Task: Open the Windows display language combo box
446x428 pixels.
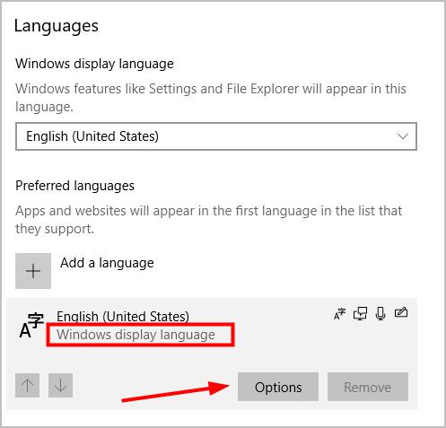Action: (216, 136)
